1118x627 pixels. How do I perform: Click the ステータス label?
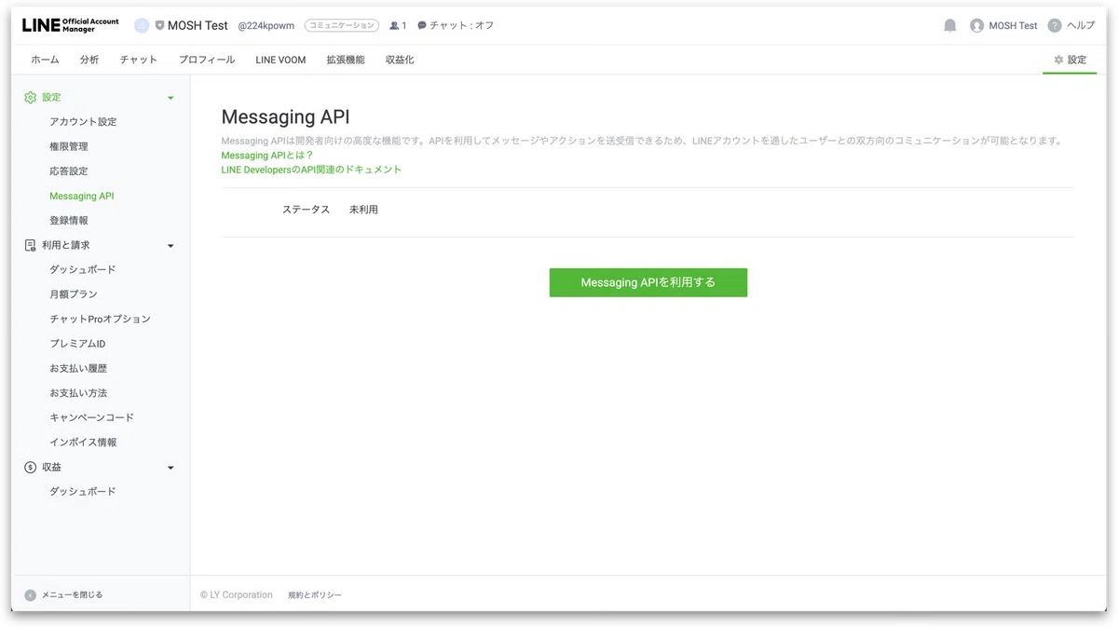306,210
